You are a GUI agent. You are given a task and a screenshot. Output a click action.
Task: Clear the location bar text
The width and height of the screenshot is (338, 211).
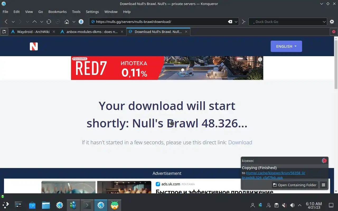(230, 22)
